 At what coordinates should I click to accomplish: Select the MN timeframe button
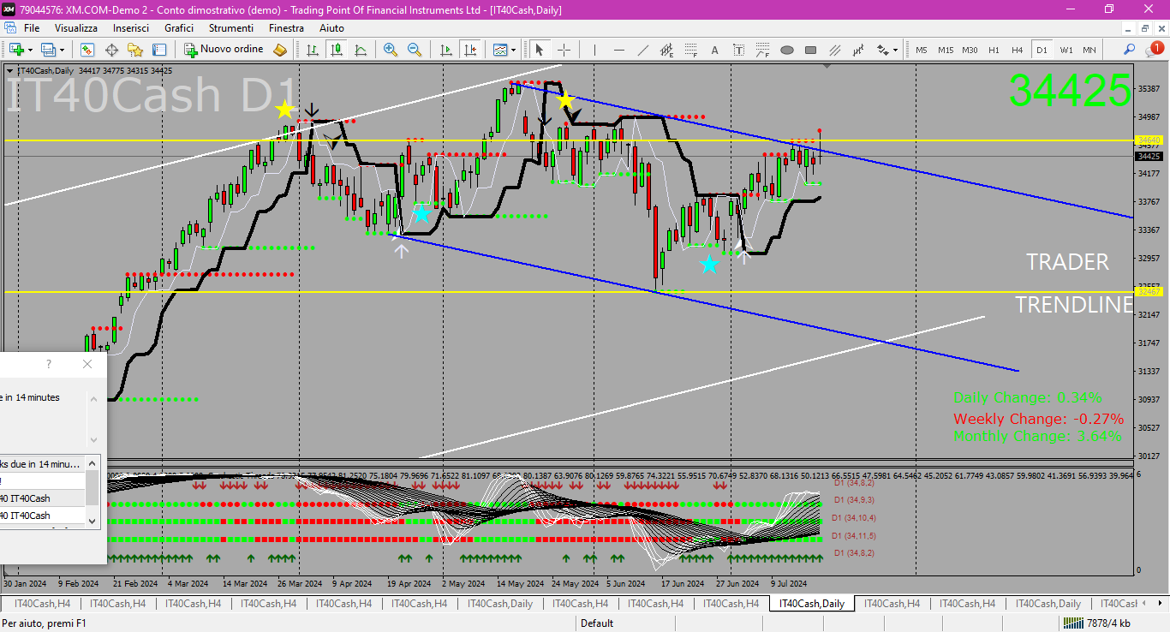point(1089,50)
